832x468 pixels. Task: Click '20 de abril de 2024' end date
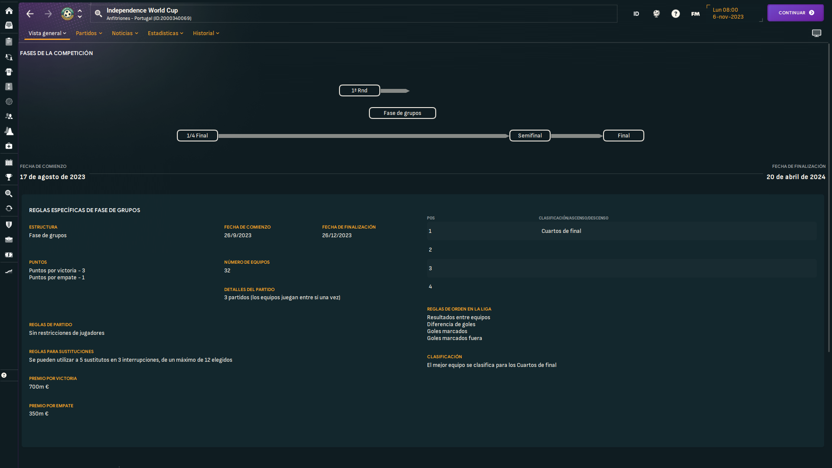pos(796,177)
